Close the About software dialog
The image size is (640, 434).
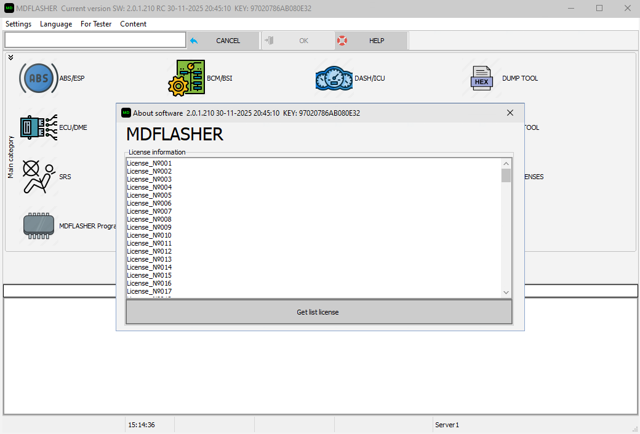(x=510, y=113)
